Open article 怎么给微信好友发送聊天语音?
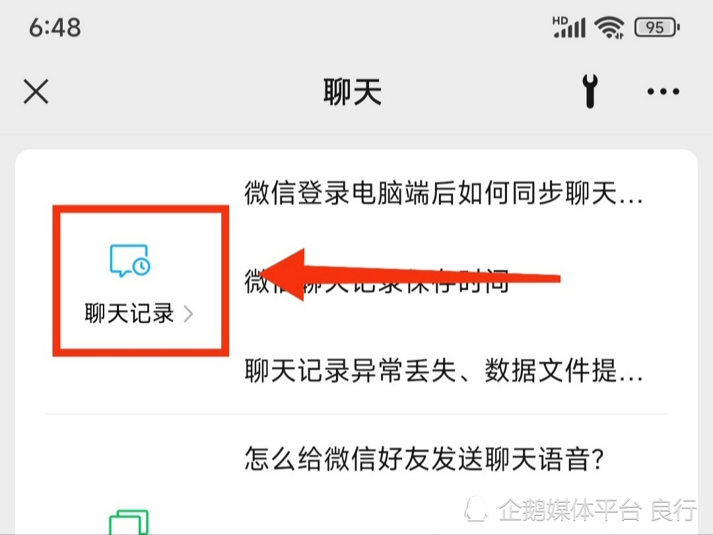Screen dimensions: 713x535 coord(424,458)
